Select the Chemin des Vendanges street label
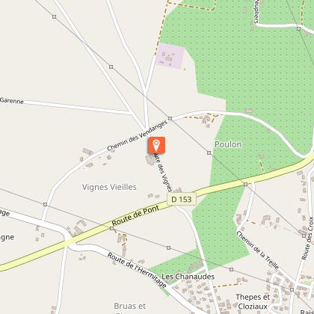This screenshot has height=314, width=314. click(137, 135)
